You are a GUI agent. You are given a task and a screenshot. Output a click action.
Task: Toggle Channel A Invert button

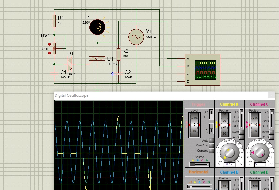tap(241, 132)
